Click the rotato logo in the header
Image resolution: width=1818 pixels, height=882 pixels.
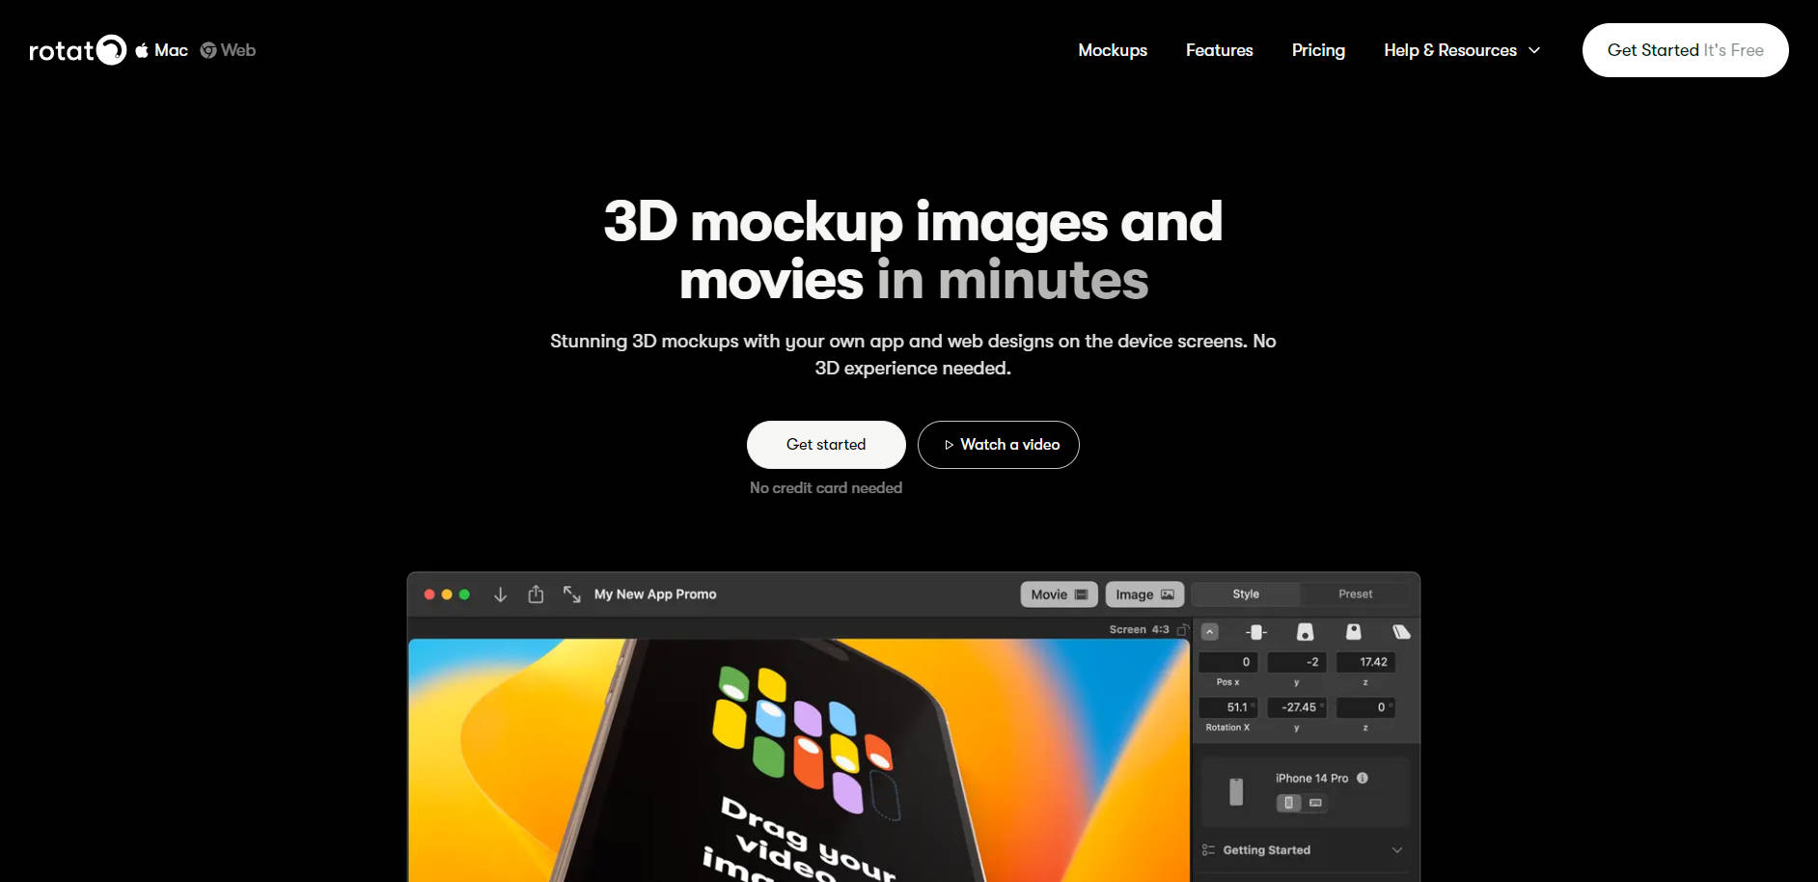pyautogui.click(x=77, y=50)
